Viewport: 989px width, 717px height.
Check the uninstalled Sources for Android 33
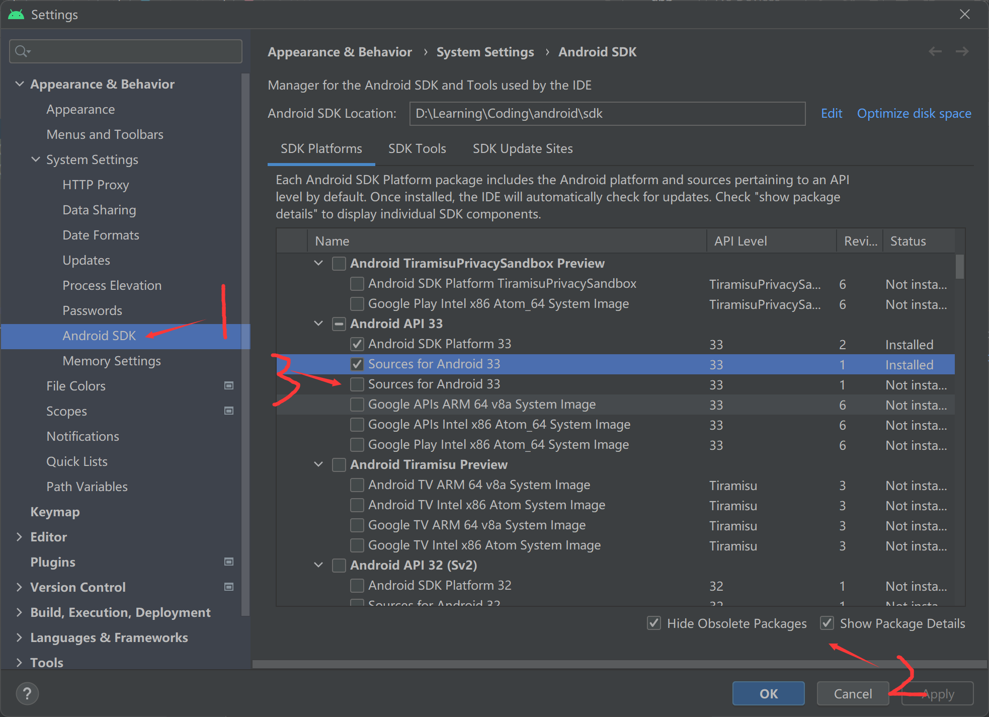[357, 384]
